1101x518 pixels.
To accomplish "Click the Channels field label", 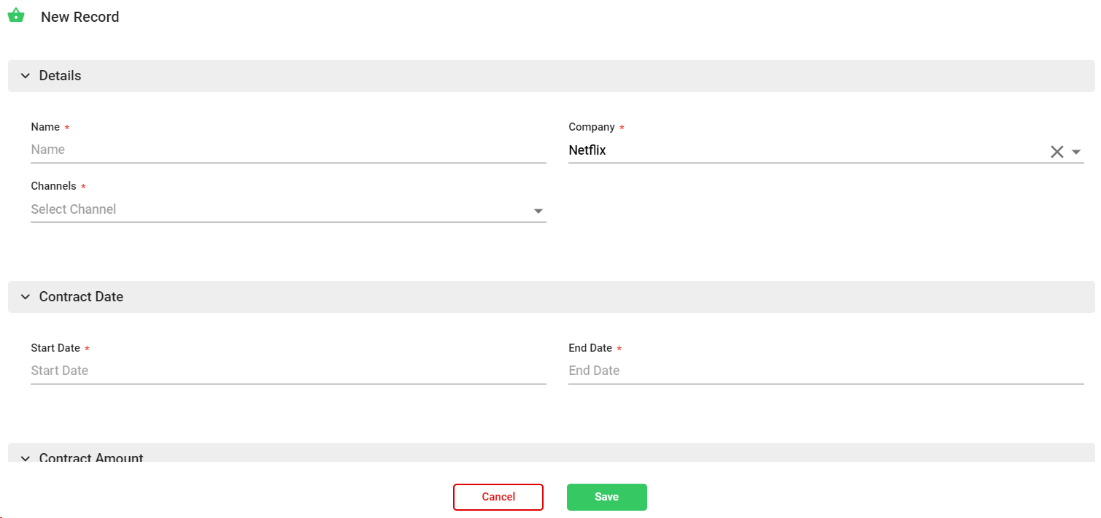I will point(53,186).
